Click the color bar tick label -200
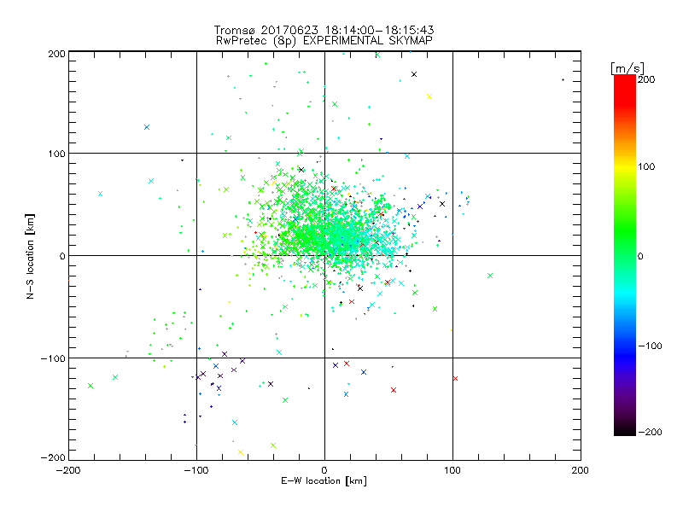683x512 pixels. click(x=650, y=432)
